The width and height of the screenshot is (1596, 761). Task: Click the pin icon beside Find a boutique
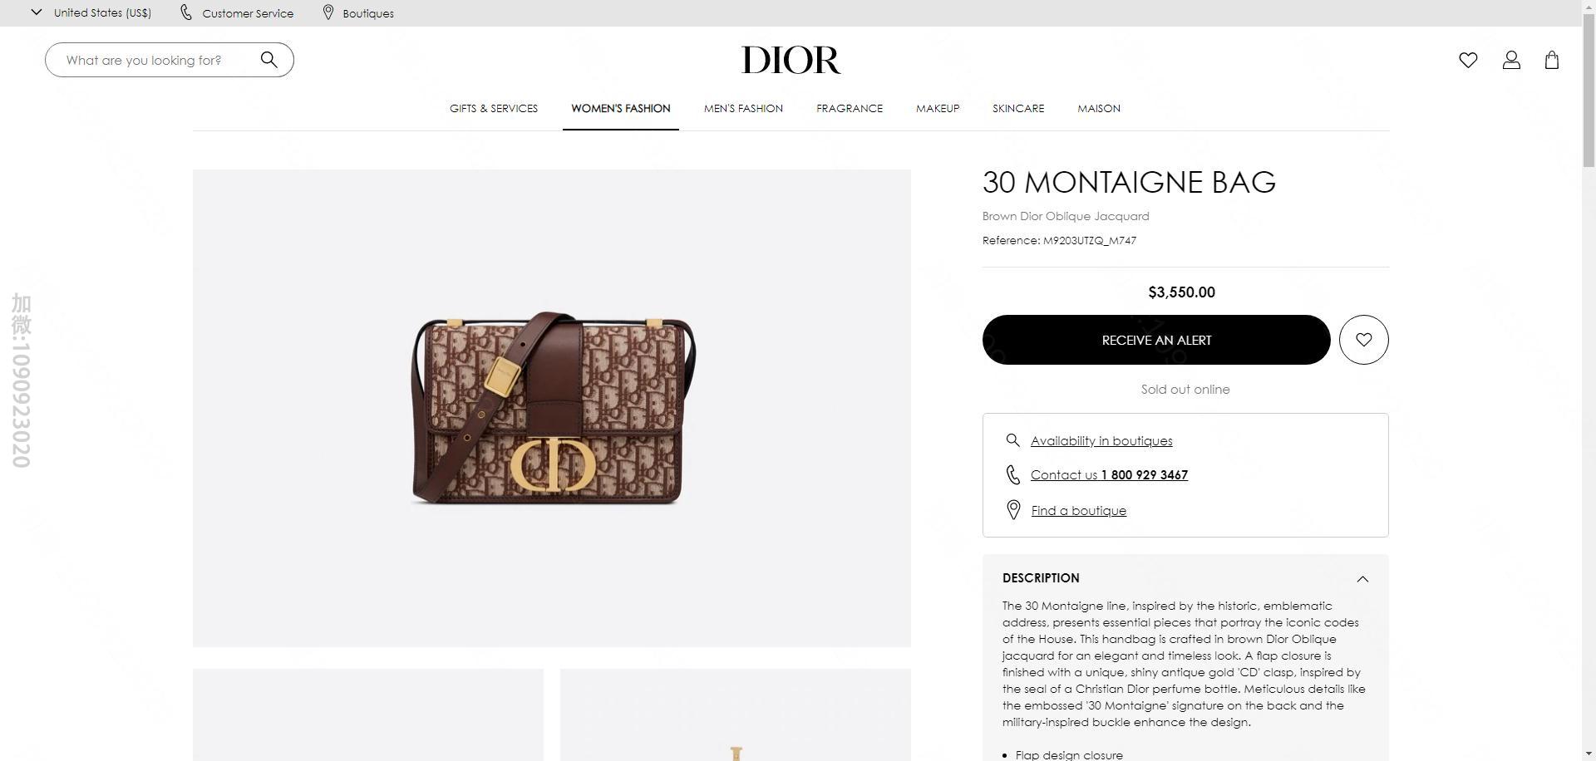coord(1013,510)
